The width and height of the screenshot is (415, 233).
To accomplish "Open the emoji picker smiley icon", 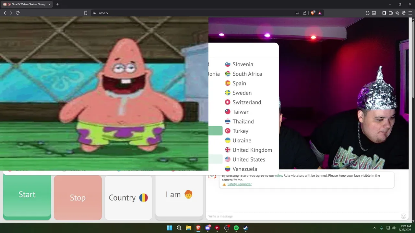I will tap(403, 216).
